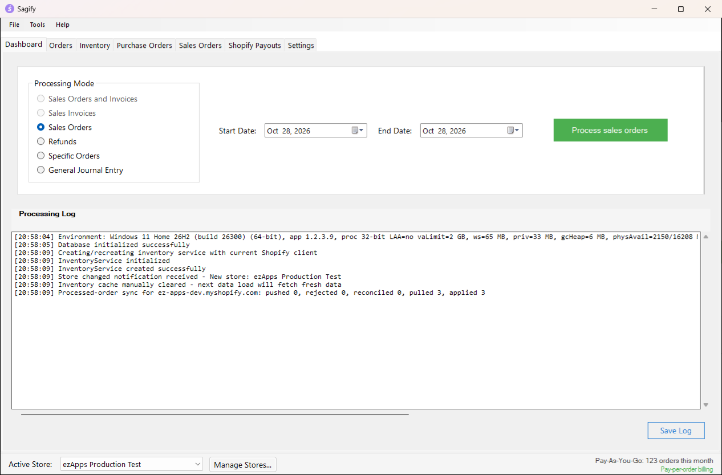Image resolution: width=722 pixels, height=475 pixels.
Task: Open the Purchase Orders tab
Action: (x=144, y=45)
